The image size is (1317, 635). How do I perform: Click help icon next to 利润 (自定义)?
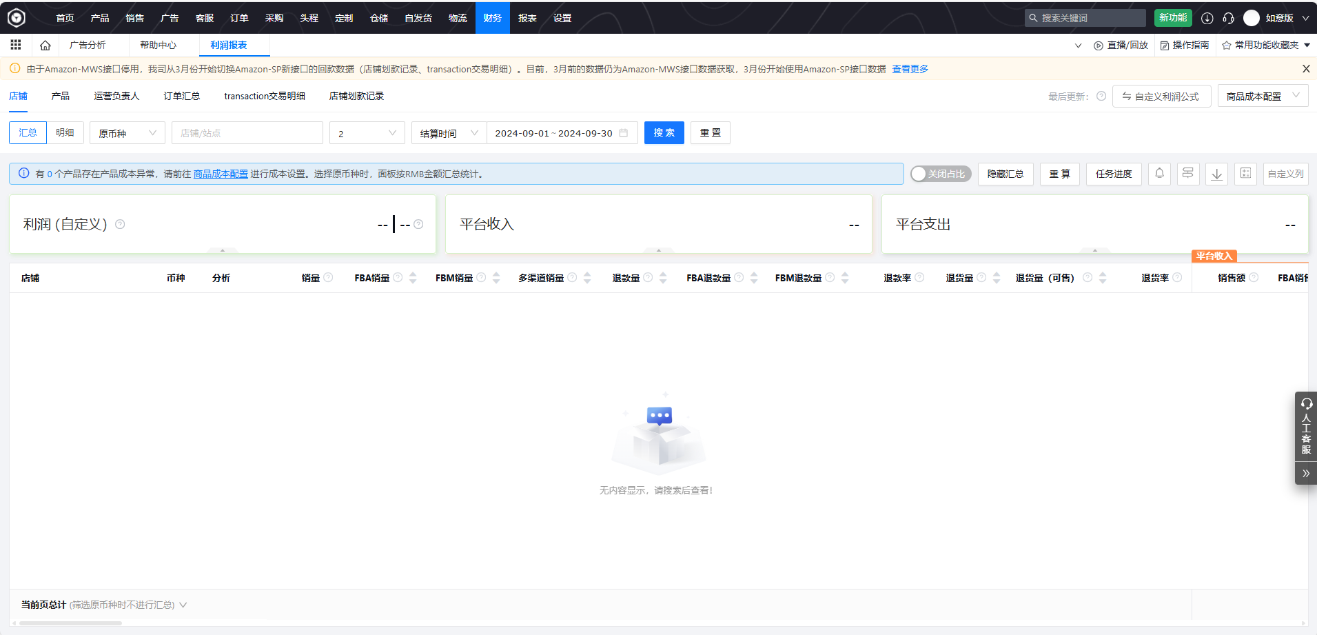pos(120,224)
